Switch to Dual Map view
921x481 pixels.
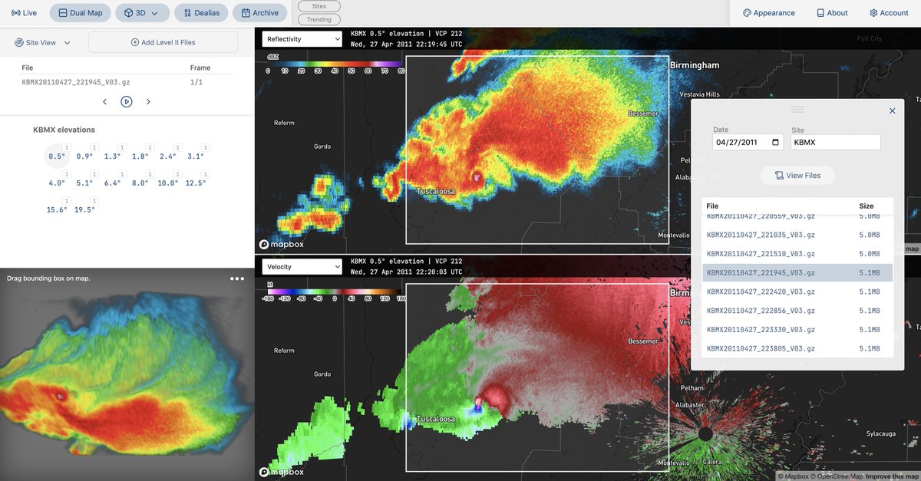tap(80, 12)
